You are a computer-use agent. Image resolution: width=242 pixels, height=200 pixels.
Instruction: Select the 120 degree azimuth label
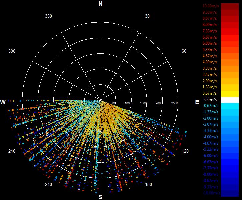point(185,151)
